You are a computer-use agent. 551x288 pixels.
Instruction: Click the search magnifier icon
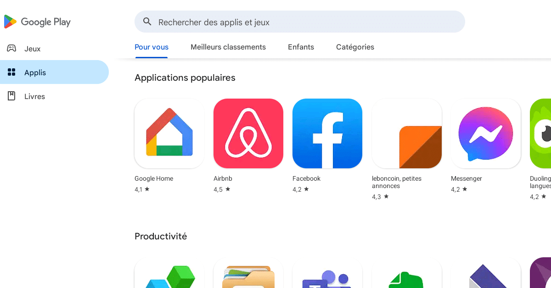[x=147, y=22]
